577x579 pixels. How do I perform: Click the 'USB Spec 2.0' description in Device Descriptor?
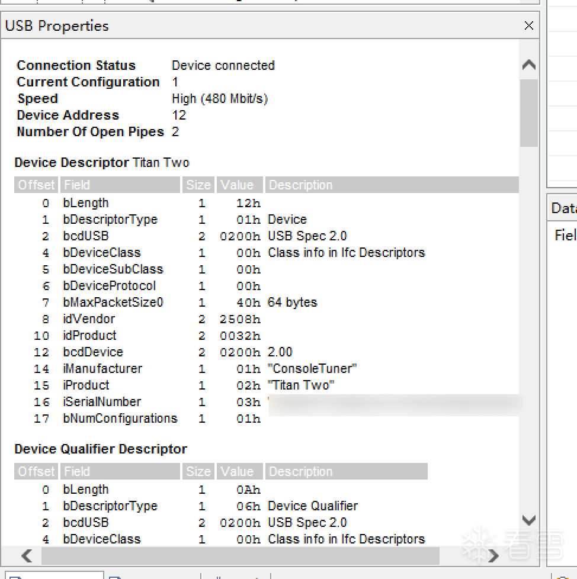pos(307,236)
